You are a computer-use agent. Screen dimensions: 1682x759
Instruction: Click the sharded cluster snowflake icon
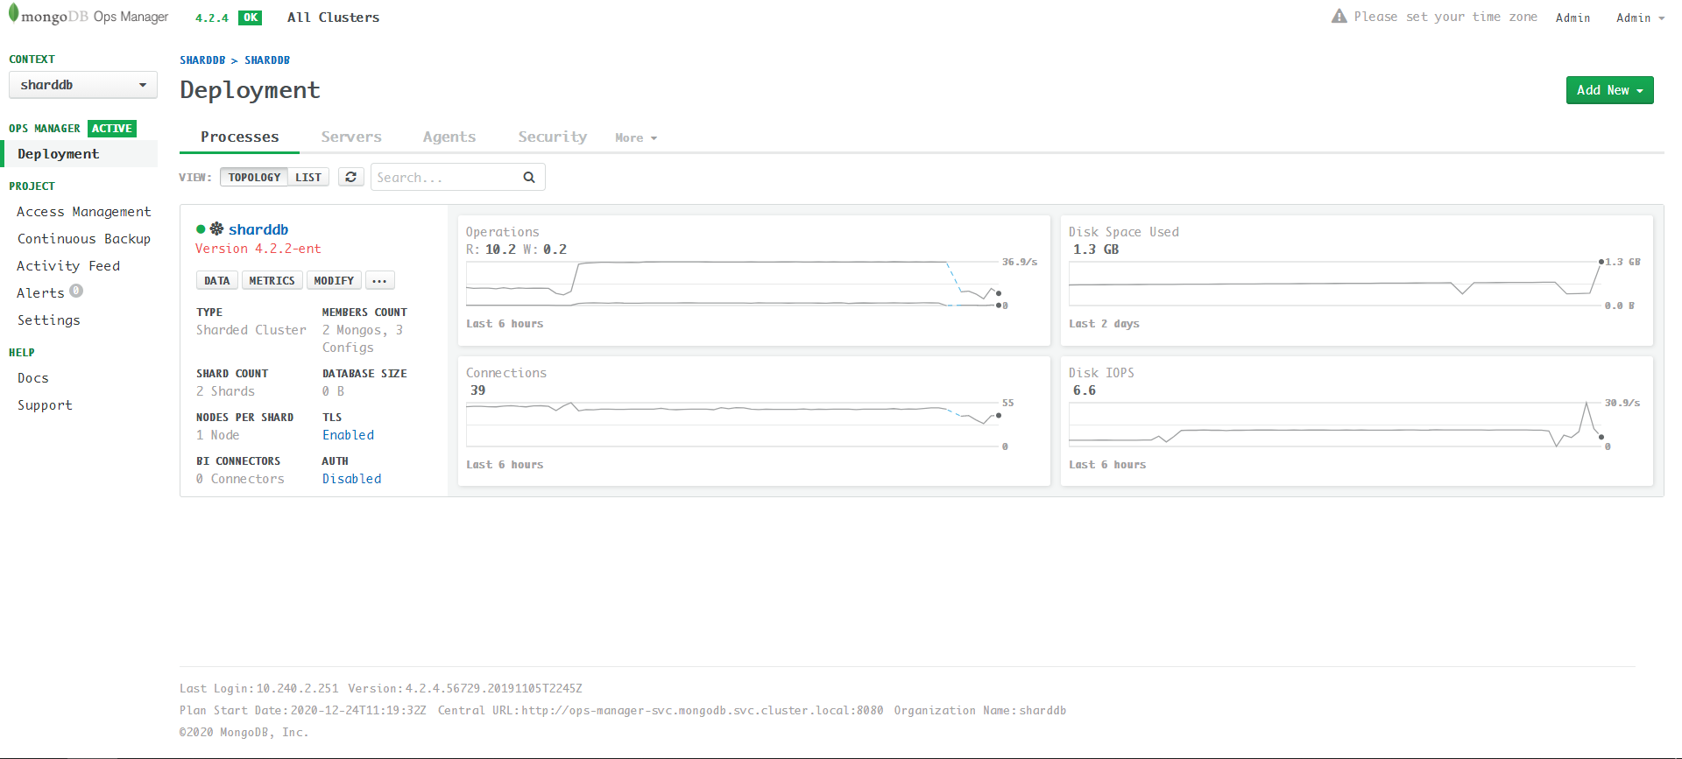[216, 228]
